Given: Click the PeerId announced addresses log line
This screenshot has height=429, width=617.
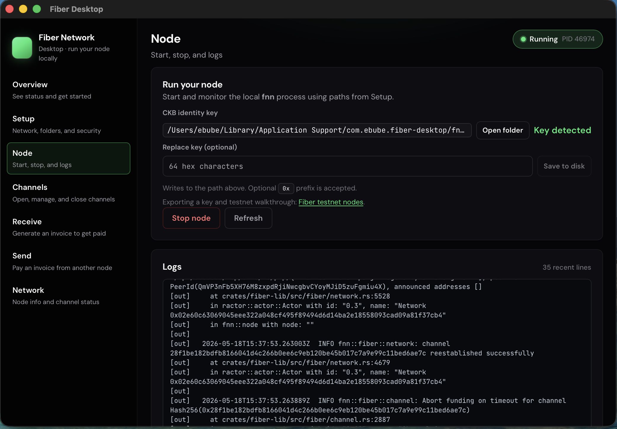Looking at the screenshot, I should [326, 287].
